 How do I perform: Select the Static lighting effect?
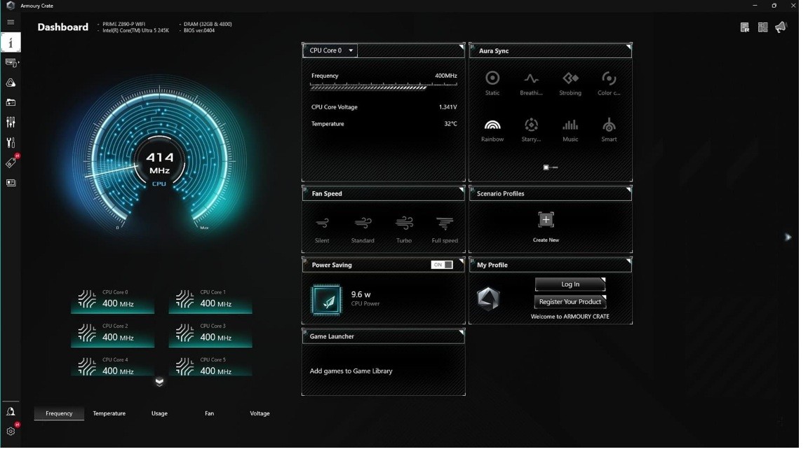tap(492, 84)
